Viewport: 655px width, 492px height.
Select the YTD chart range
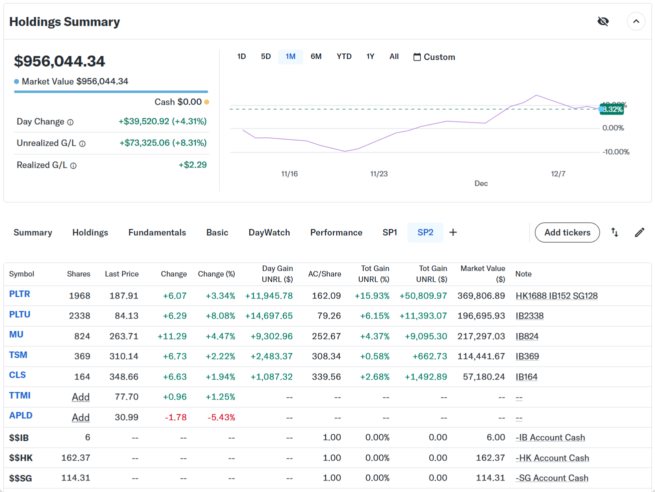click(x=344, y=56)
